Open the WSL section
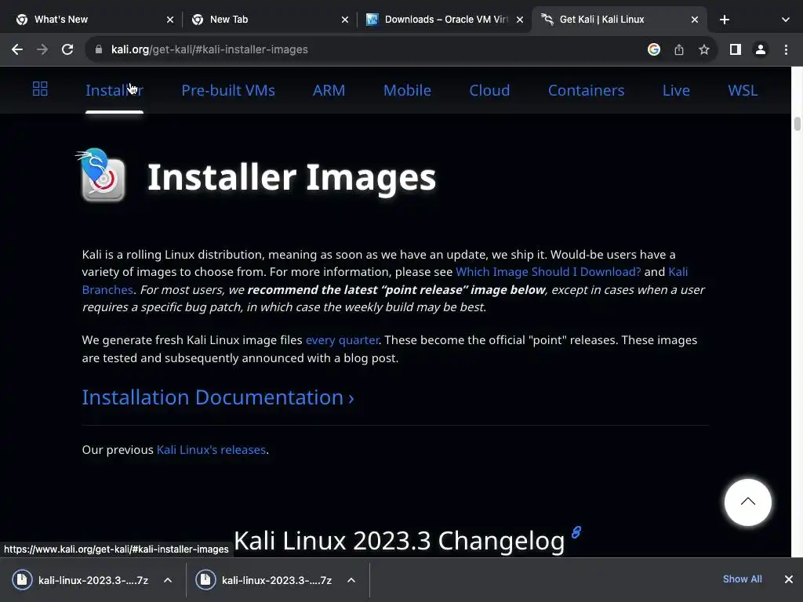The height and width of the screenshot is (602, 803). pos(743,90)
